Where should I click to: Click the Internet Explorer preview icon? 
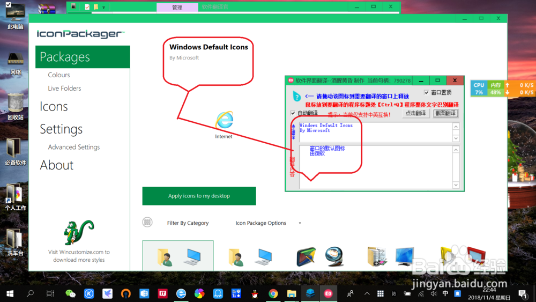pyautogui.click(x=224, y=120)
